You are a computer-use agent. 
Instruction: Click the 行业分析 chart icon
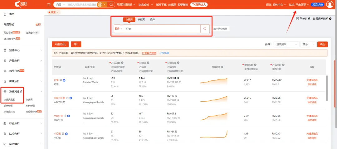[x=5, y=123]
